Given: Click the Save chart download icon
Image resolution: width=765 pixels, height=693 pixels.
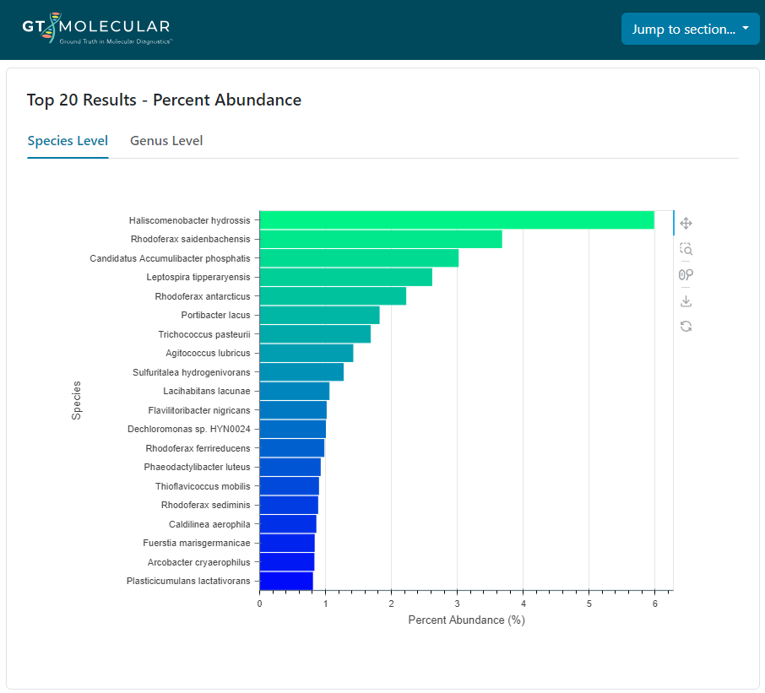Looking at the screenshot, I should [686, 300].
